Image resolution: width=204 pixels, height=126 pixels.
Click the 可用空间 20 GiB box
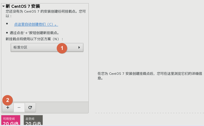(11, 120)
